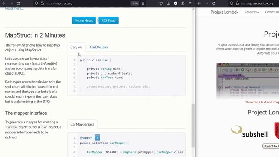Click the CarMapper INSTANCE code line

[x=135, y=152]
